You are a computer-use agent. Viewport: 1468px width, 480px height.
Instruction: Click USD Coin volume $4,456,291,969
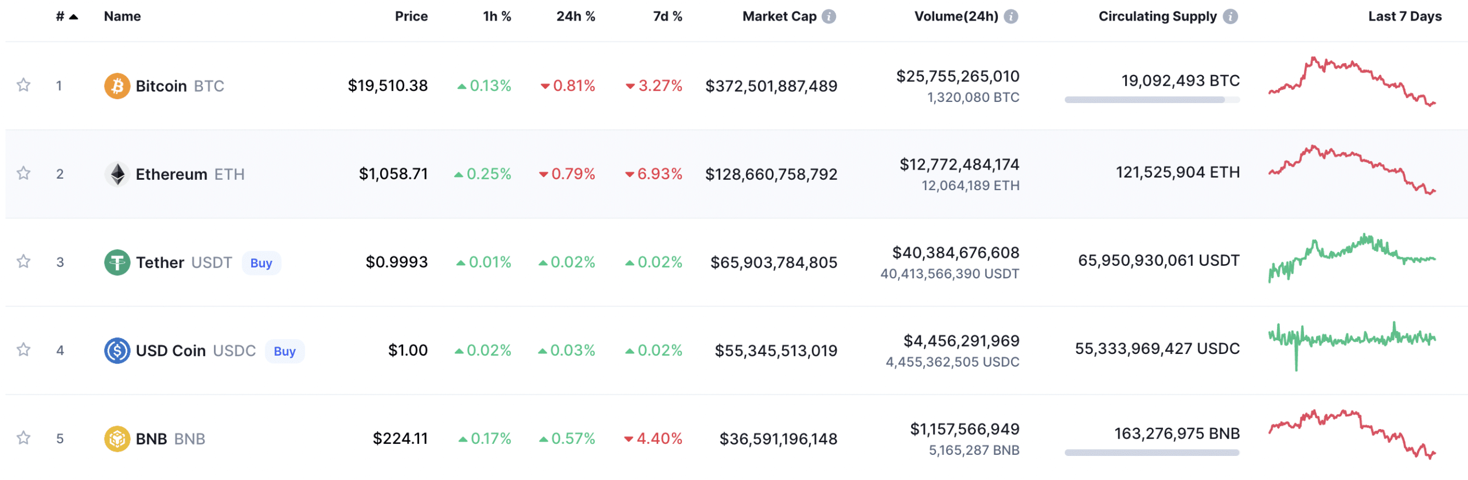(961, 341)
